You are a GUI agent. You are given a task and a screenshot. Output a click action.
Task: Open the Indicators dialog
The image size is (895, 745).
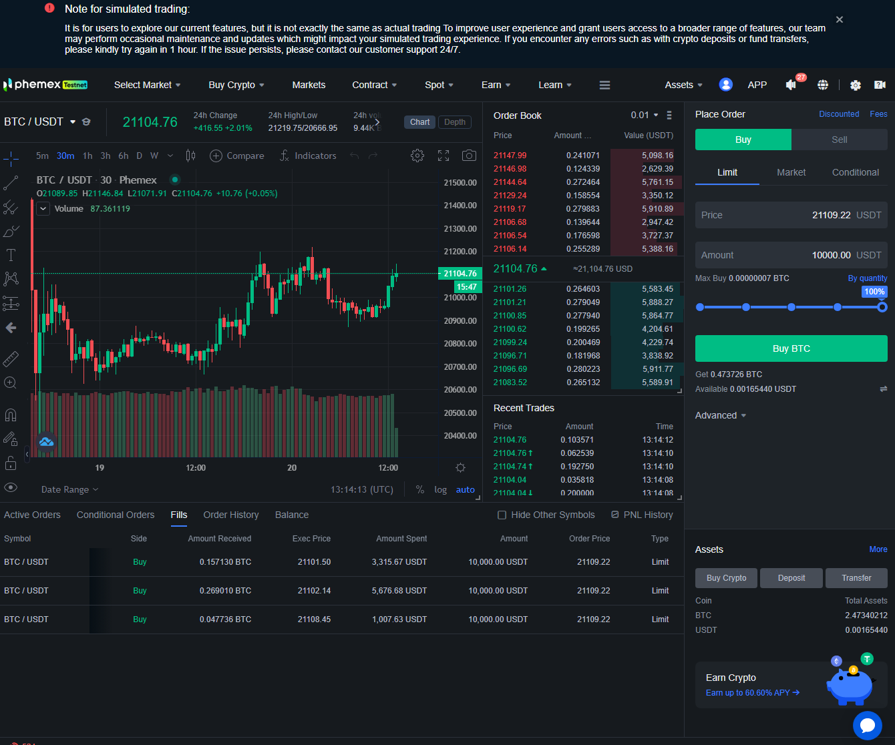tap(307, 156)
